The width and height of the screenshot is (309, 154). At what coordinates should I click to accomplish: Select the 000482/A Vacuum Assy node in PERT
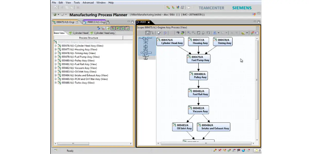click(199, 110)
